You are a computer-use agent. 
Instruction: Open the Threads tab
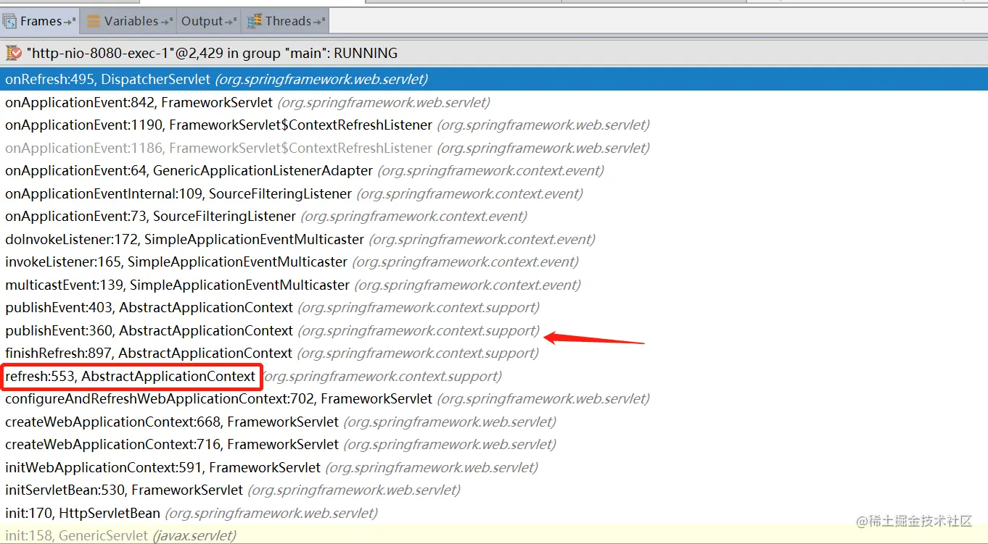286,21
